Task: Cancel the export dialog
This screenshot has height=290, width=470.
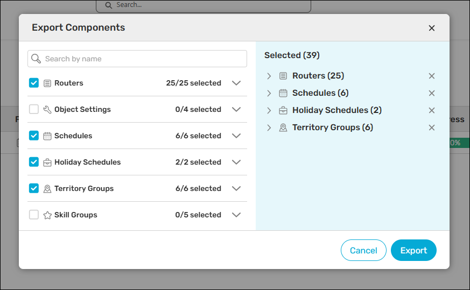Action: coord(363,250)
